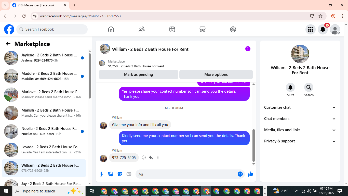348x196 pixels.
Task: Open Chrome profile icon in toolbar
Action: click(x=333, y=16)
